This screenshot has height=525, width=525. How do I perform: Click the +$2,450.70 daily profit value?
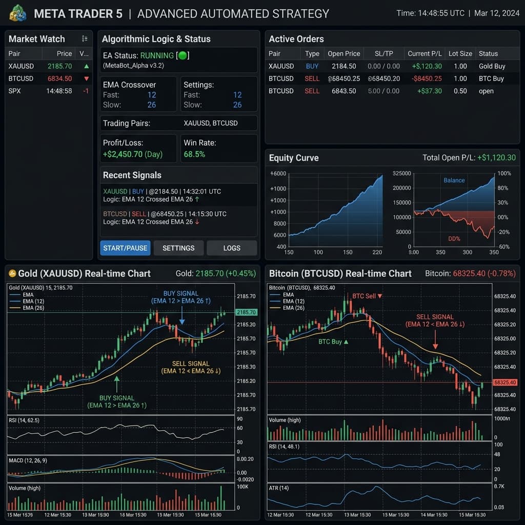click(133, 154)
